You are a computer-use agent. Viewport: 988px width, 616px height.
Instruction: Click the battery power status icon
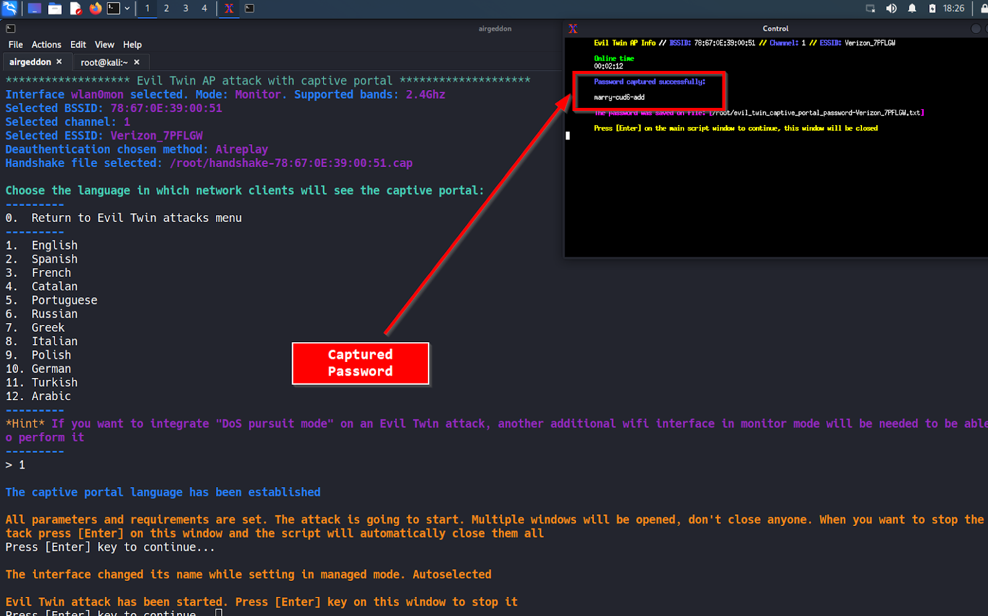coord(932,8)
